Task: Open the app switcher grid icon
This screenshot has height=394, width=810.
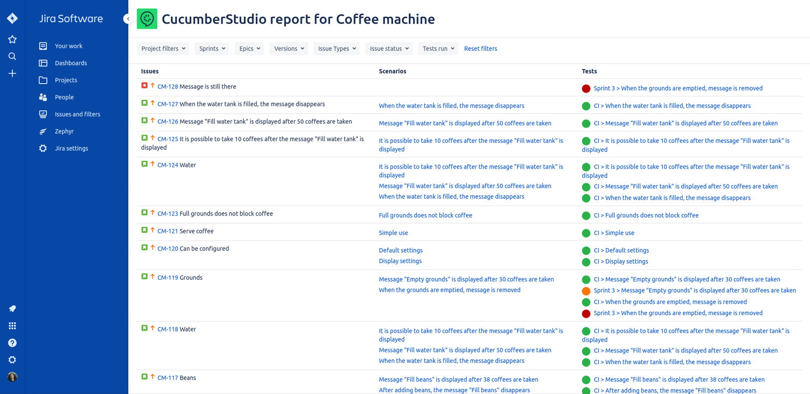Action: (12, 326)
